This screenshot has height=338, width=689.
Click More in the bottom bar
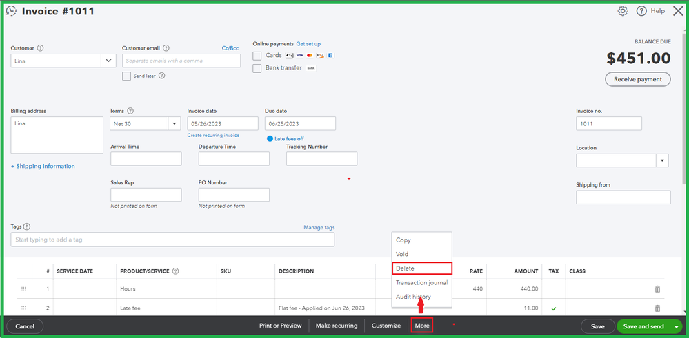pos(422,326)
